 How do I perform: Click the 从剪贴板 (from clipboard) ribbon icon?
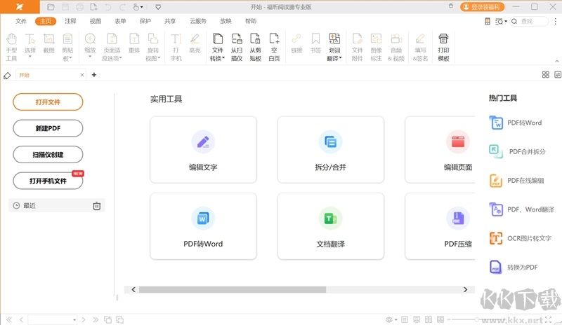point(255,46)
